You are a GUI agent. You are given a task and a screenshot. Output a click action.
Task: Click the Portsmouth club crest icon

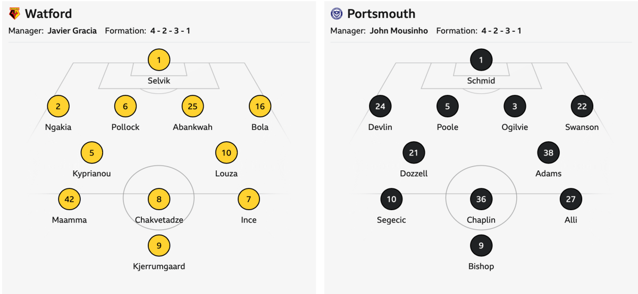[336, 14]
